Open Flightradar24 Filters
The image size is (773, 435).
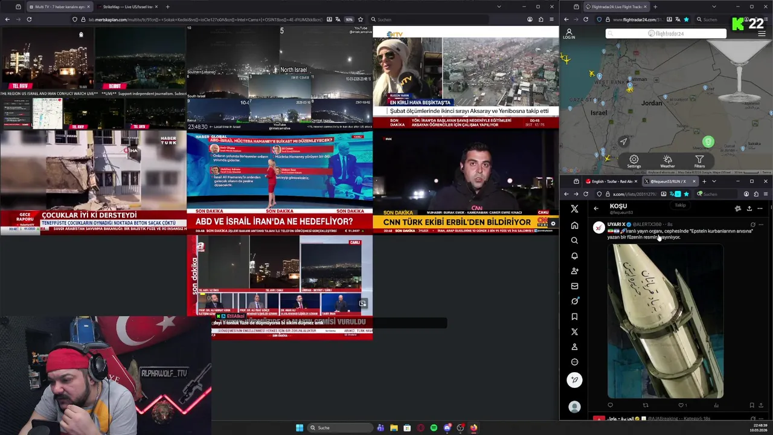699,161
